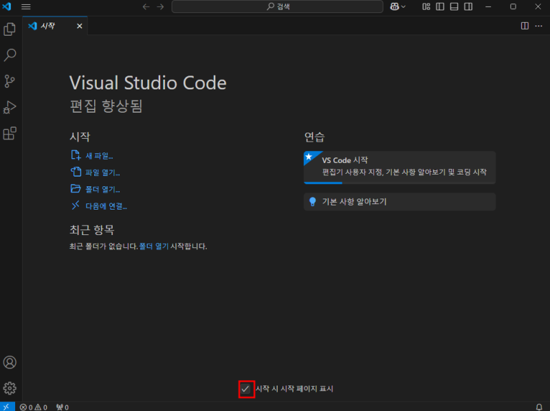The image size is (550, 411).
Task: Select the Search icon in activity bar
Action: 10,54
